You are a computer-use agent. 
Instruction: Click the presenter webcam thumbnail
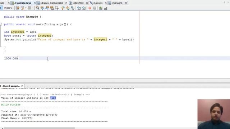point(214,114)
